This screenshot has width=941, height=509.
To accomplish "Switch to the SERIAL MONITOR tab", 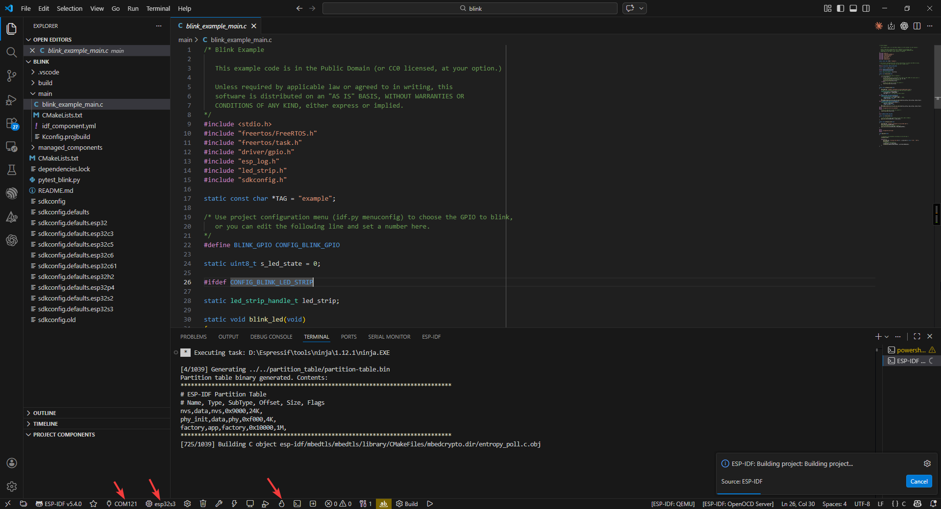I will (x=389, y=337).
